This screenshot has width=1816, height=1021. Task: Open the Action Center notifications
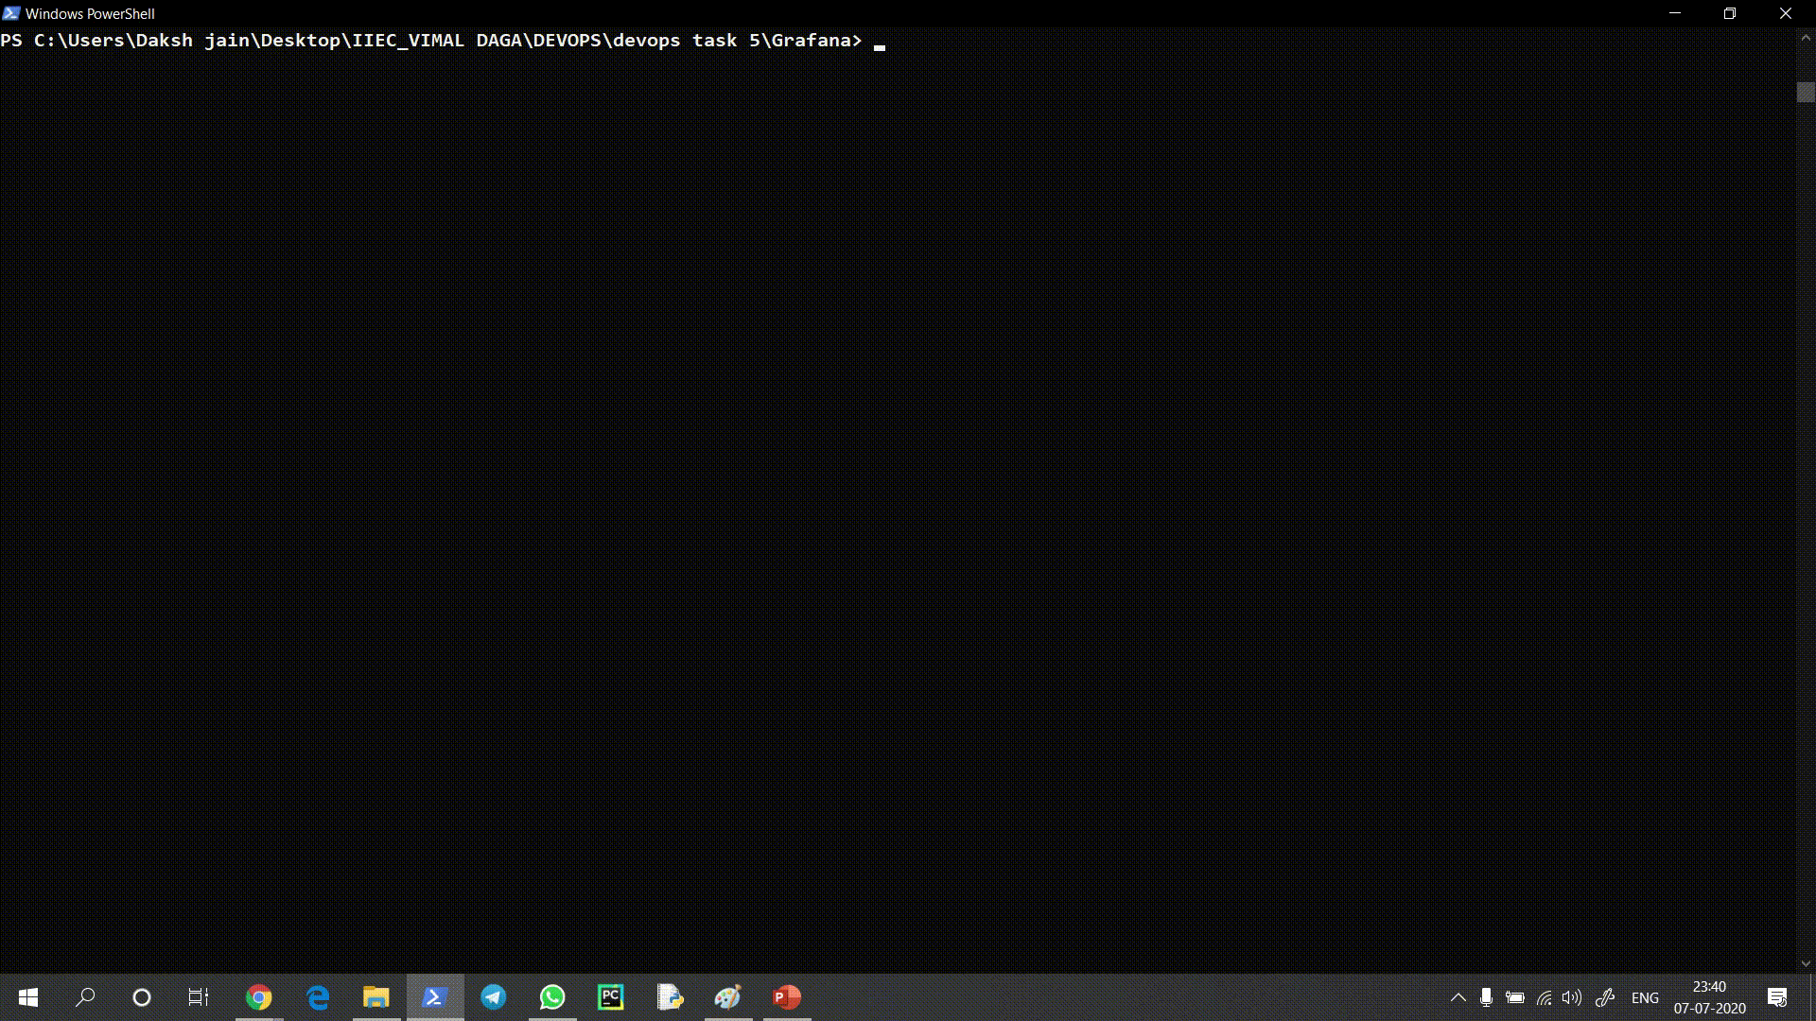(x=1777, y=997)
